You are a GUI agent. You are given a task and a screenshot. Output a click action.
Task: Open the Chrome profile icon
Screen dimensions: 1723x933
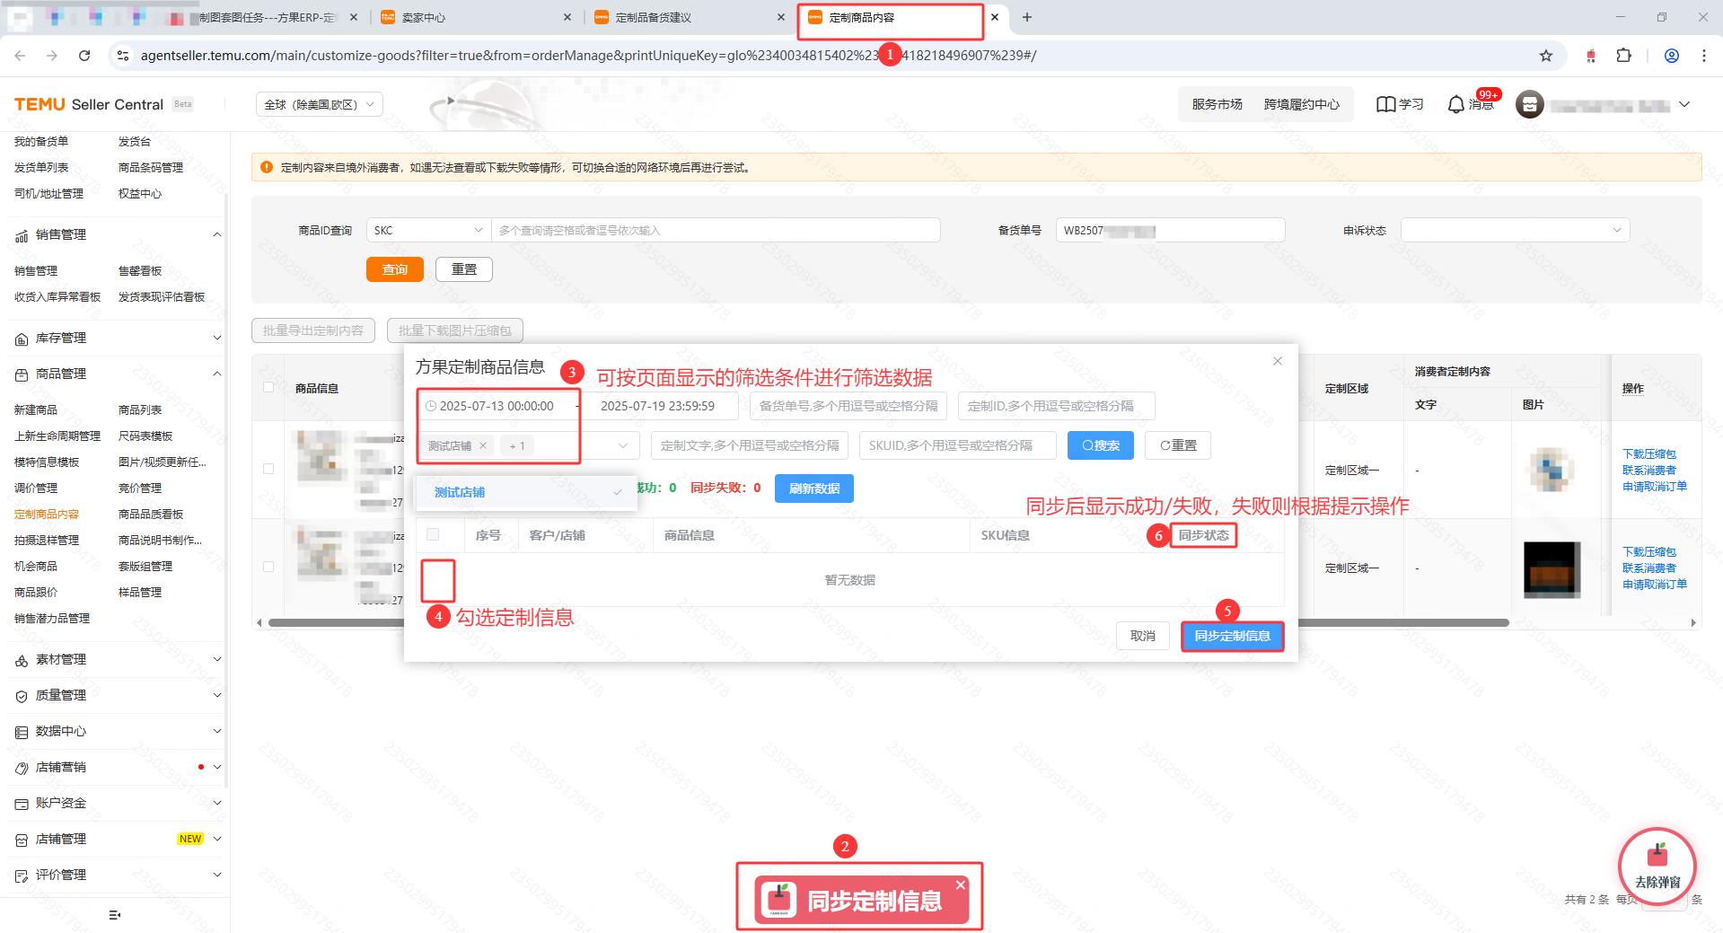click(x=1672, y=56)
